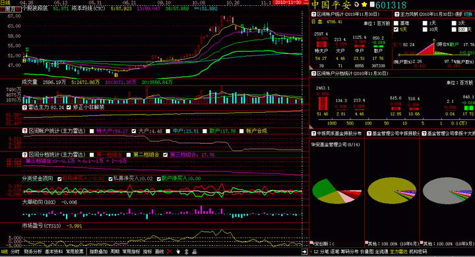
Task: Enable the 帐户合成 checkbox
Action: click(241, 131)
